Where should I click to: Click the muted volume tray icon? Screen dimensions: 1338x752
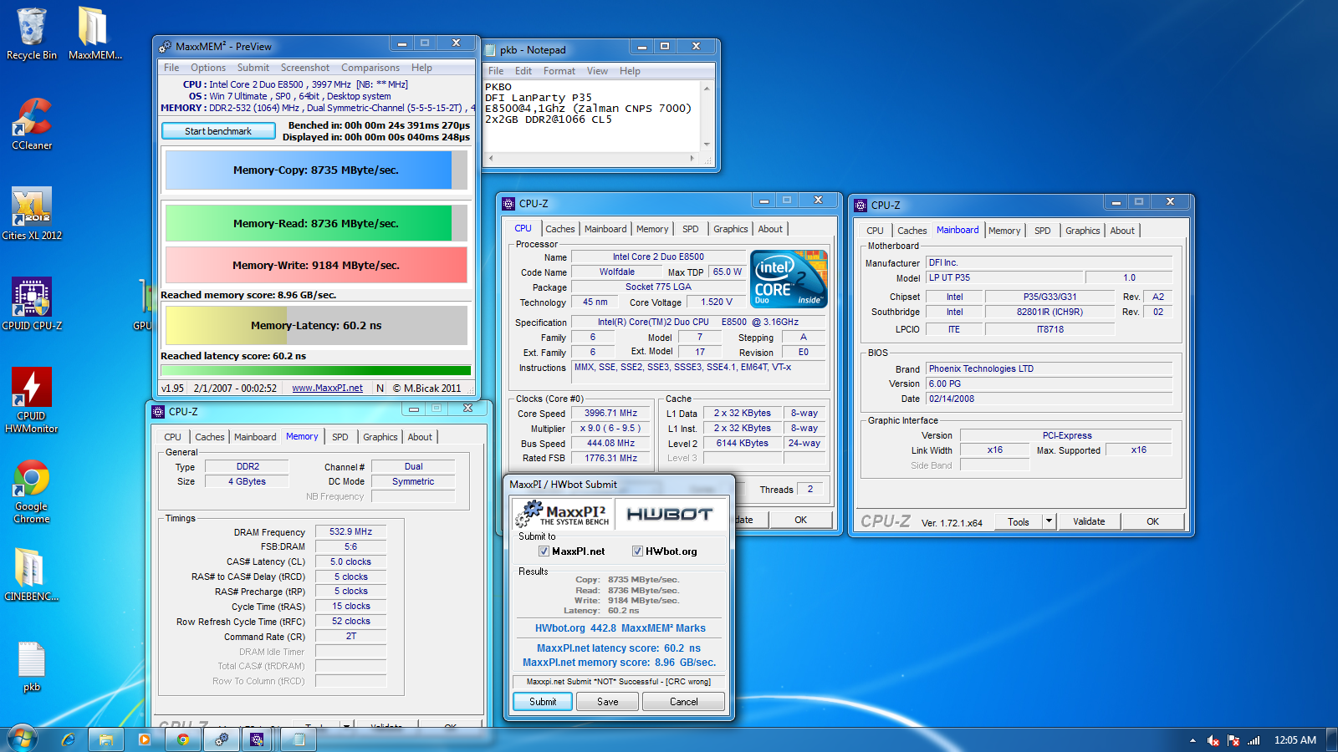coord(1213,740)
